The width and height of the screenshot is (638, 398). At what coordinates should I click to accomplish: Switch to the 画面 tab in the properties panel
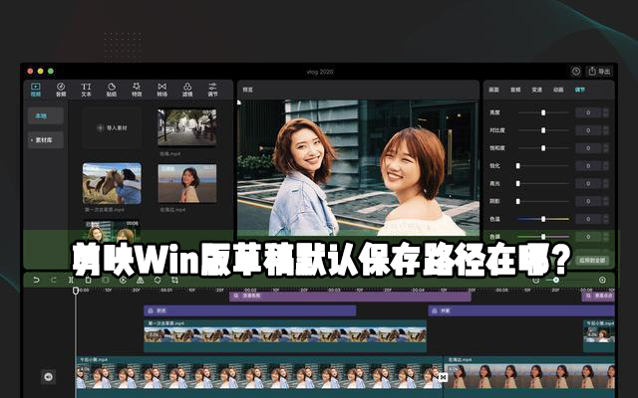pos(493,90)
